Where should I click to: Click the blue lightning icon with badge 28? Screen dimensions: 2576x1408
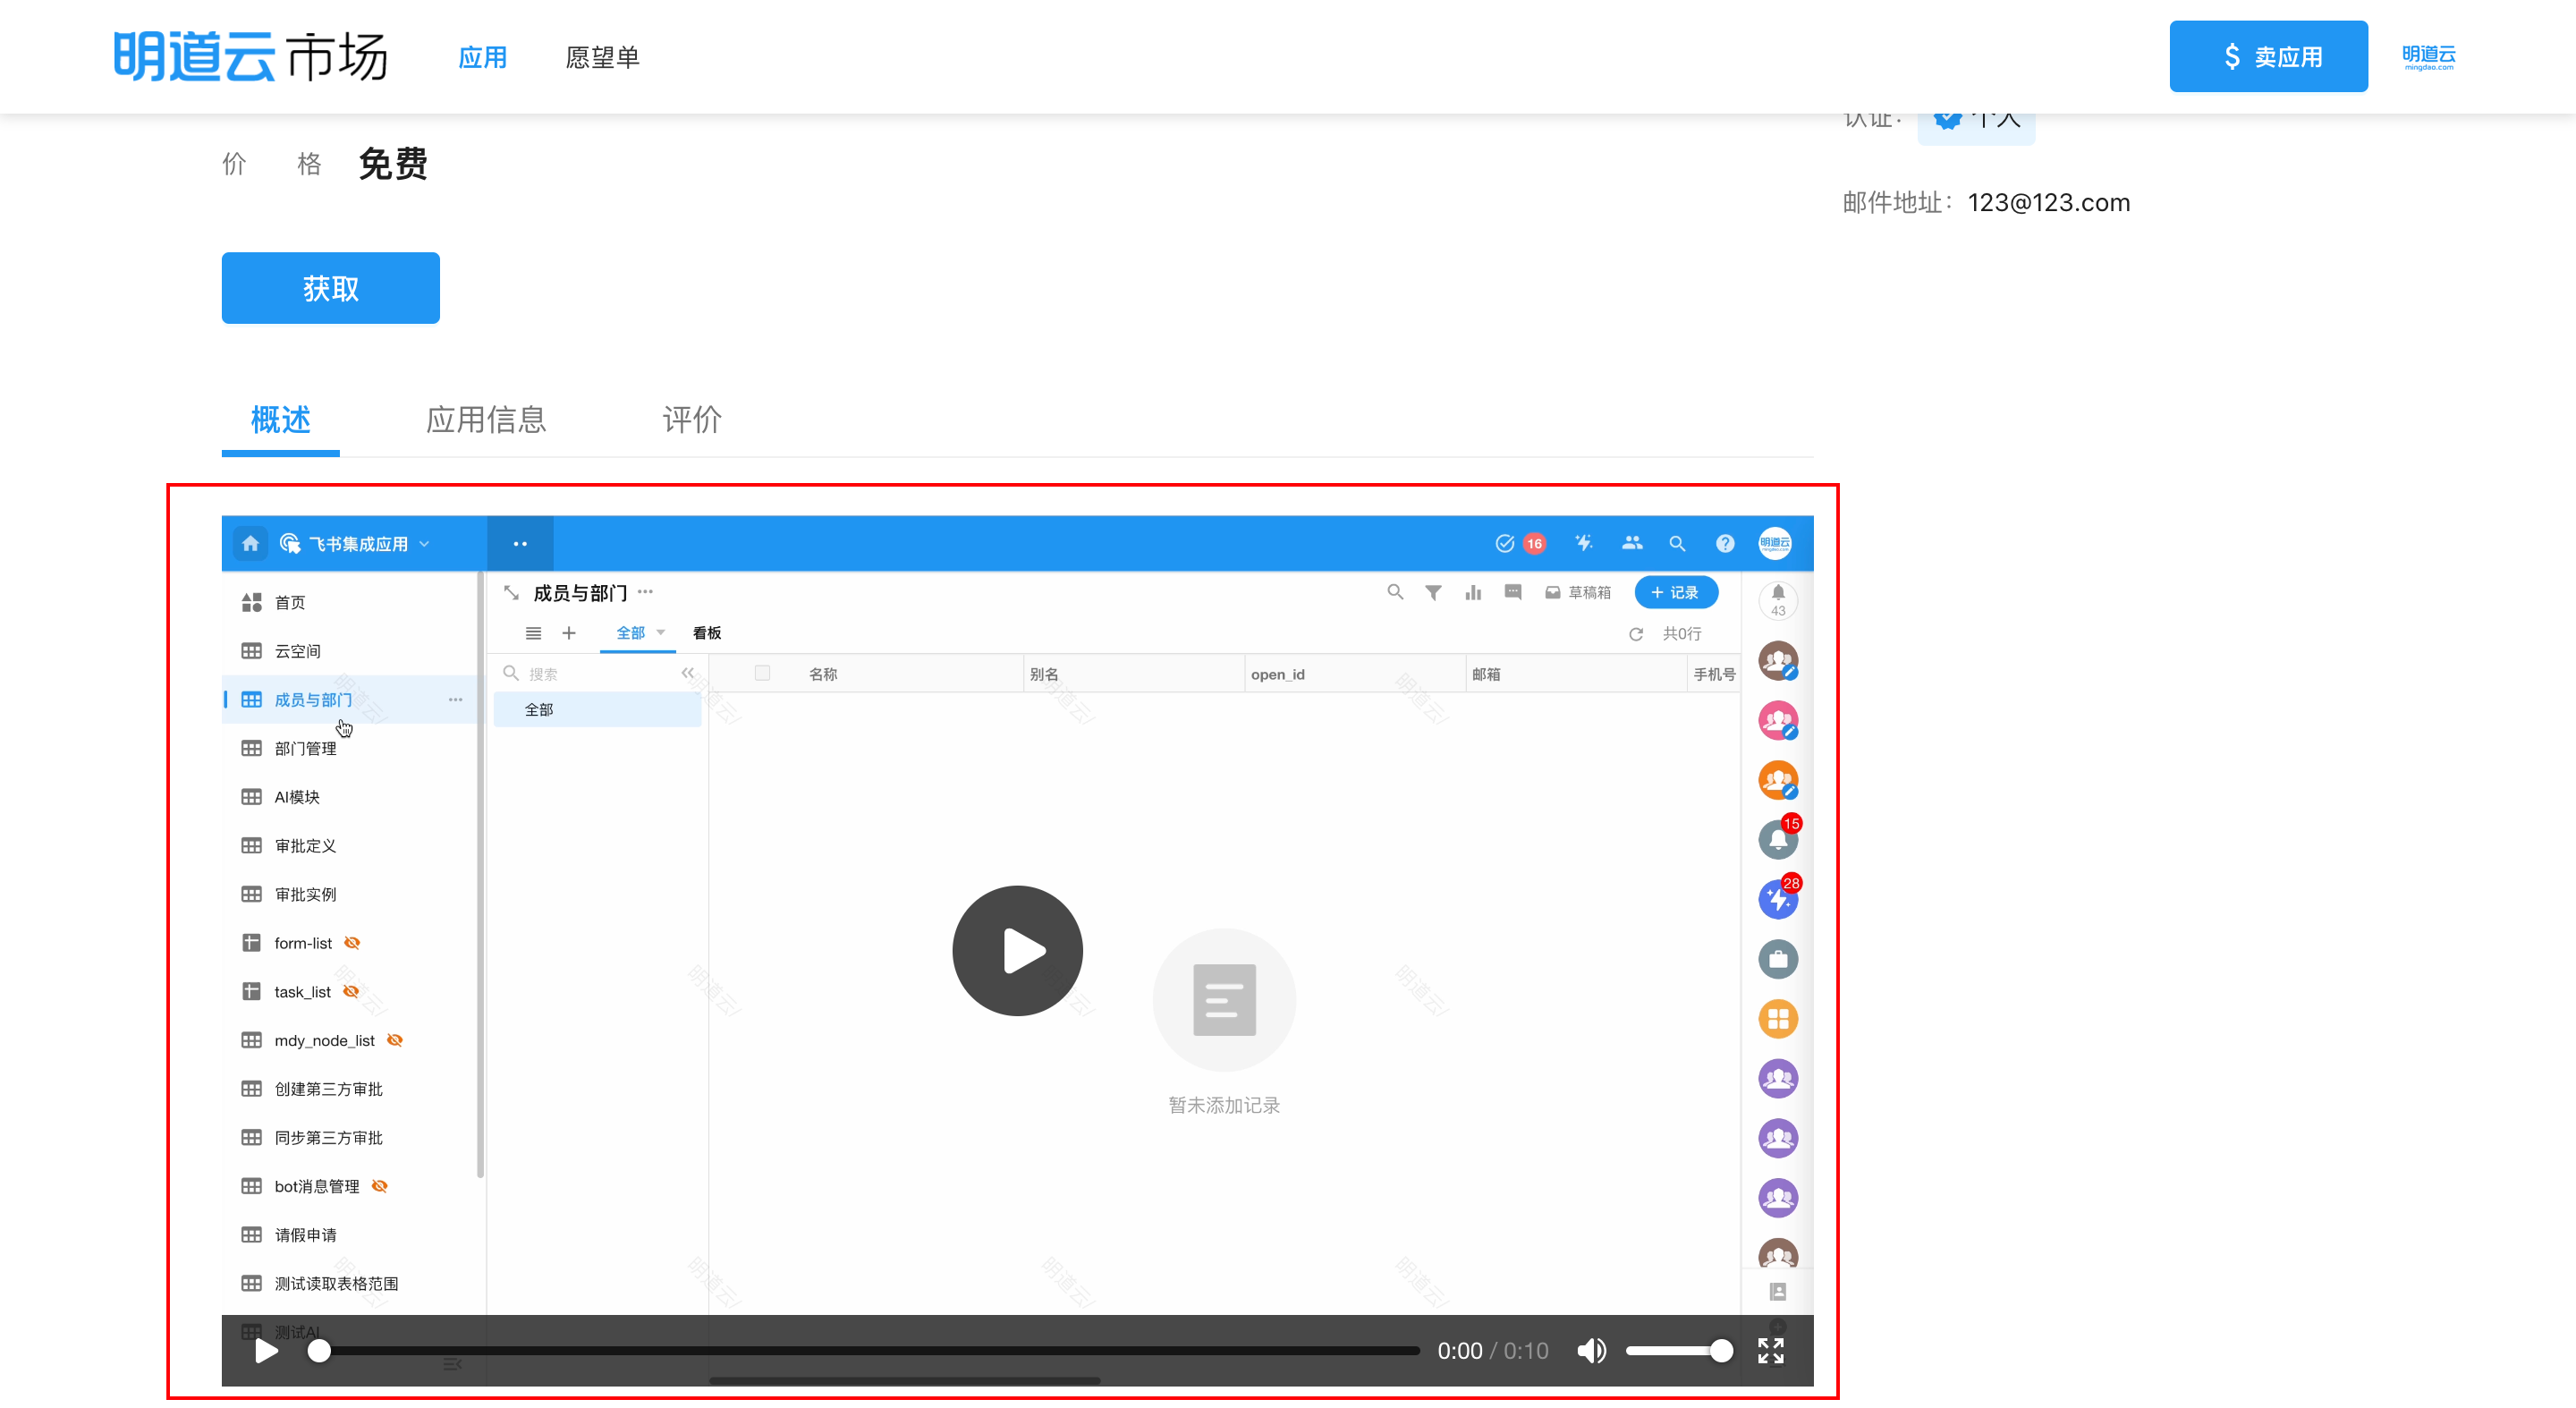tap(1777, 898)
